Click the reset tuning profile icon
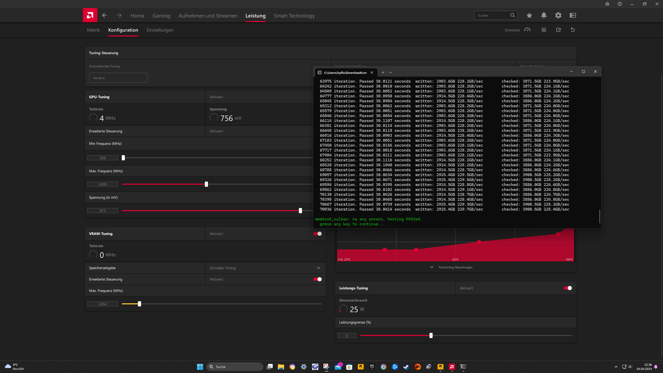This screenshot has width=663, height=373. coord(573,30)
